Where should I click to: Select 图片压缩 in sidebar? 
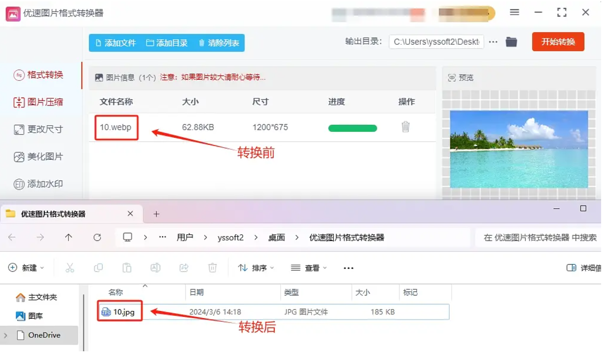[x=38, y=102]
